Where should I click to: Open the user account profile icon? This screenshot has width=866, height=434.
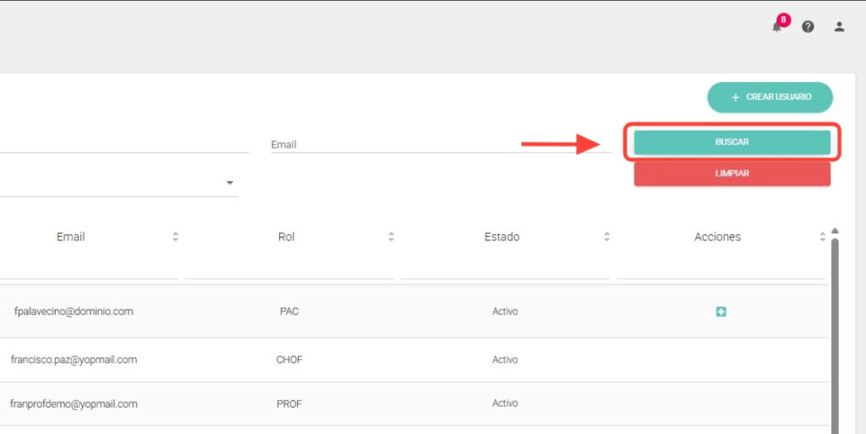pos(839,26)
